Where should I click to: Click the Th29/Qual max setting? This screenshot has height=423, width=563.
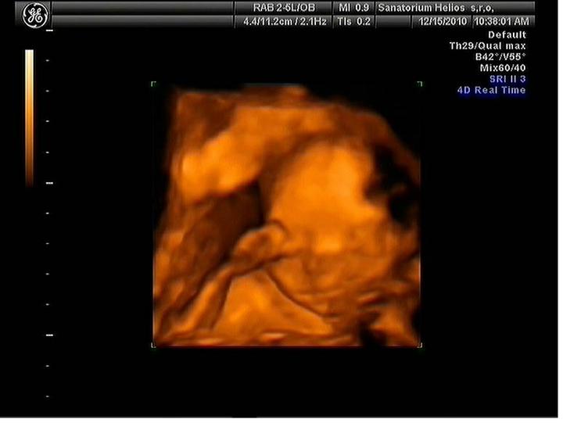pyautogui.click(x=487, y=46)
